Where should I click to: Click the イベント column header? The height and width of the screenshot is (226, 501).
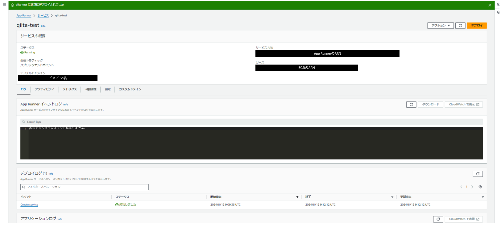[x=26, y=197]
